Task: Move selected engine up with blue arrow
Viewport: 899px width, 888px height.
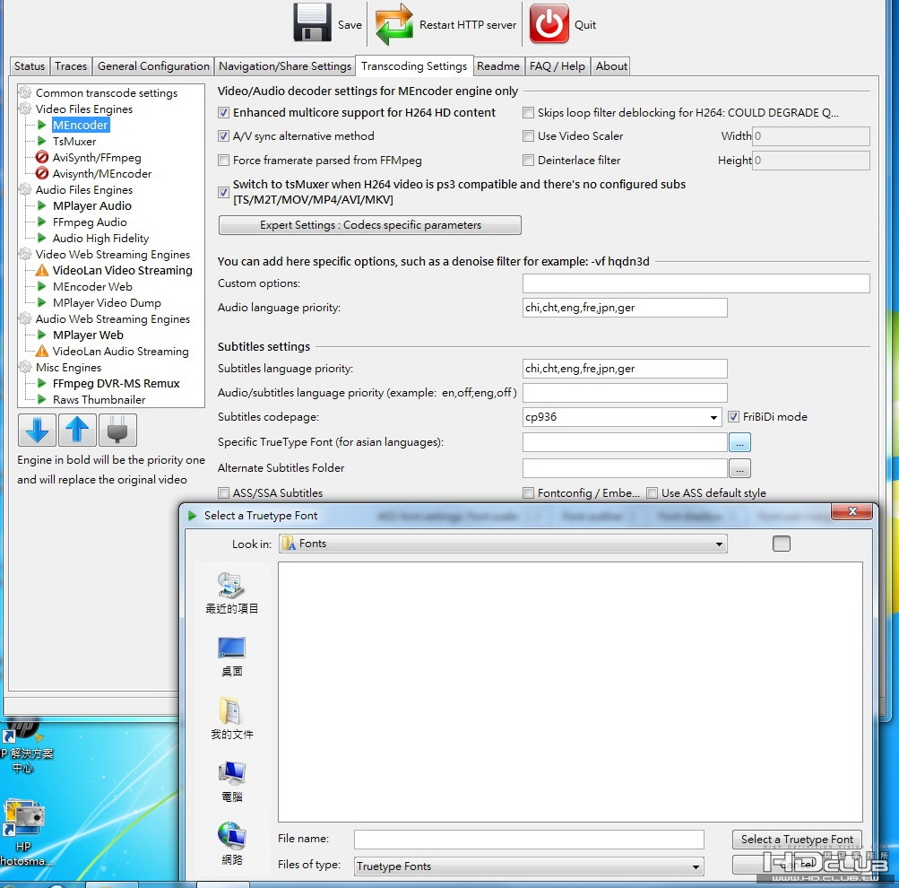Action: coord(77,430)
